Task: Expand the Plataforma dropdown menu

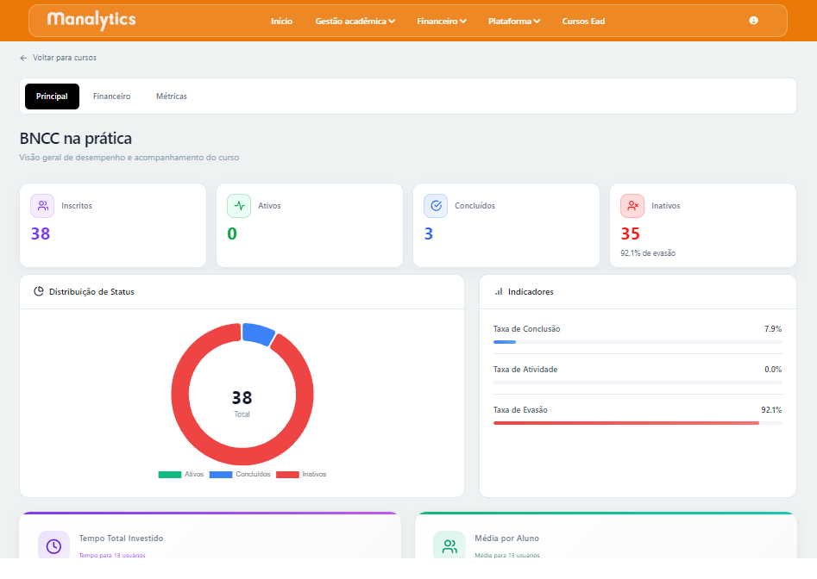Action: point(513,21)
